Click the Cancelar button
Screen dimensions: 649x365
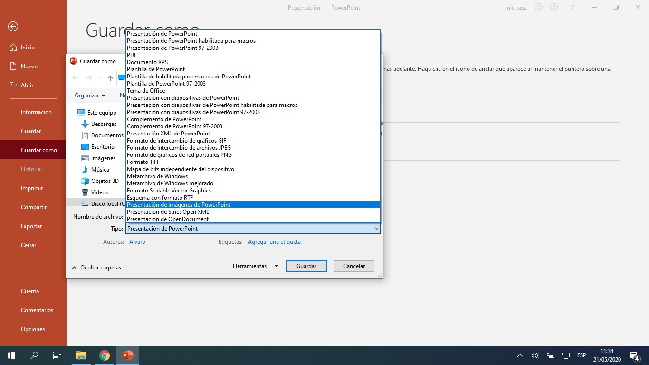coord(354,266)
